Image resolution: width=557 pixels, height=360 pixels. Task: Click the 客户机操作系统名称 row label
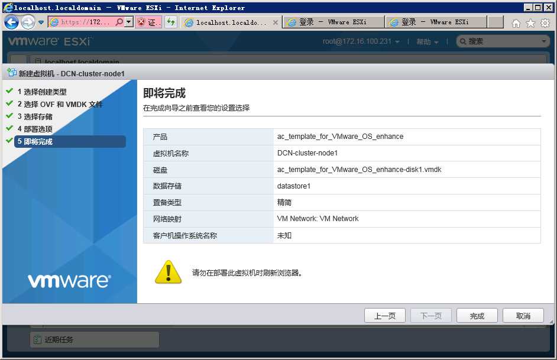(184, 235)
